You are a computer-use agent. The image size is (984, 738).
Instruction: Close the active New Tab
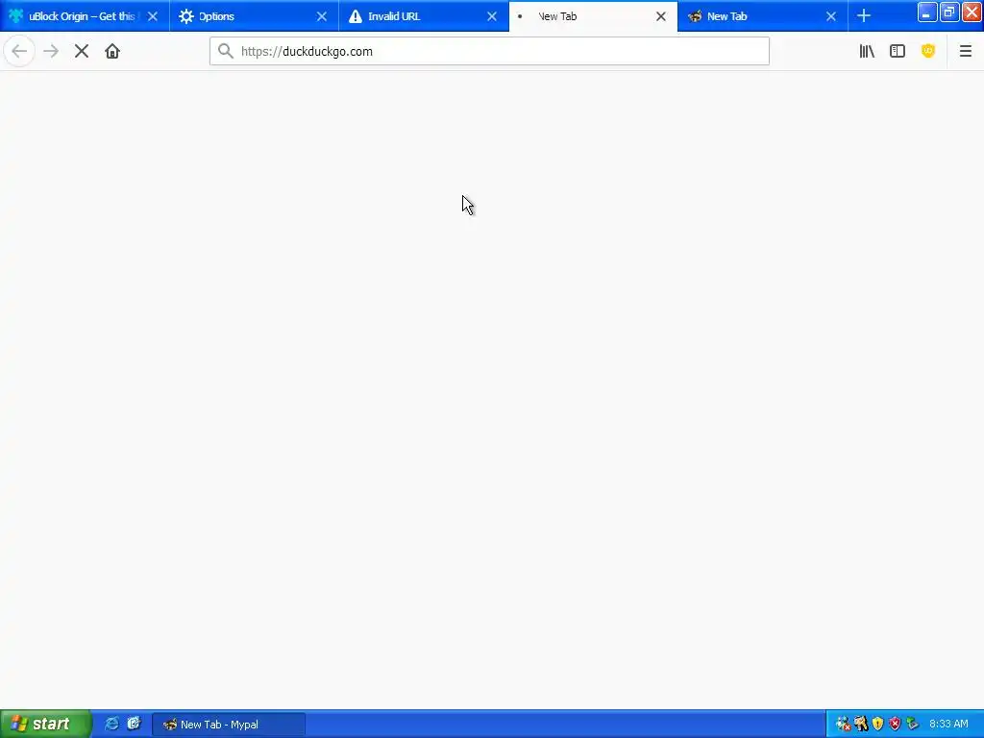(x=661, y=16)
